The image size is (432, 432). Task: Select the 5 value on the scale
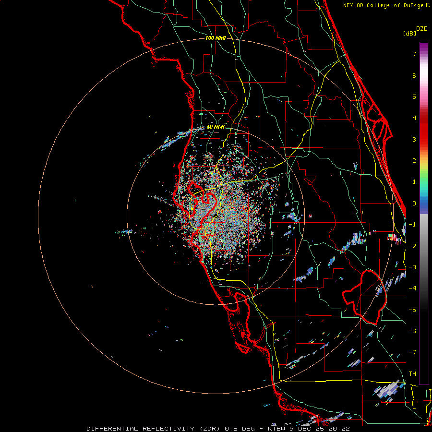tap(414, 96)
